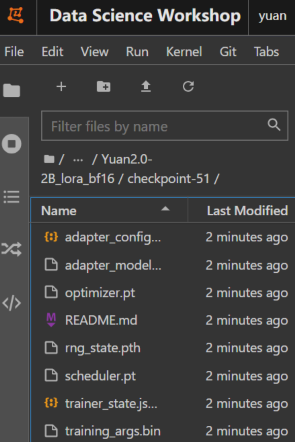
Task: Click the checkpoint-51 breadcrumb link
Action: point(168,179)
